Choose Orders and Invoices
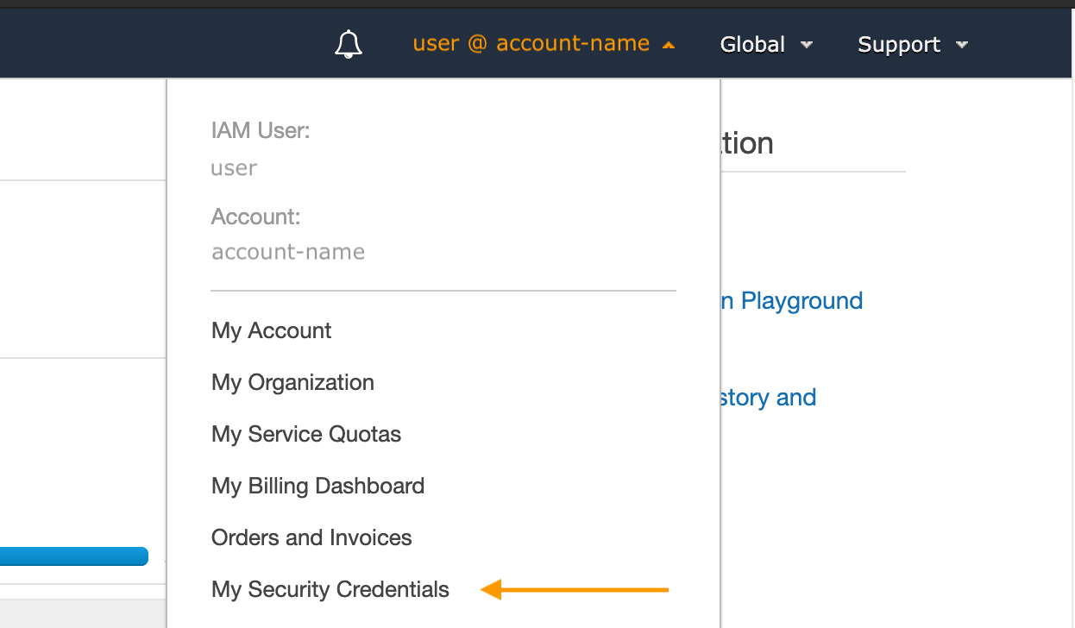The height and width of the screenshot is (628, 1075). (311, 537)
